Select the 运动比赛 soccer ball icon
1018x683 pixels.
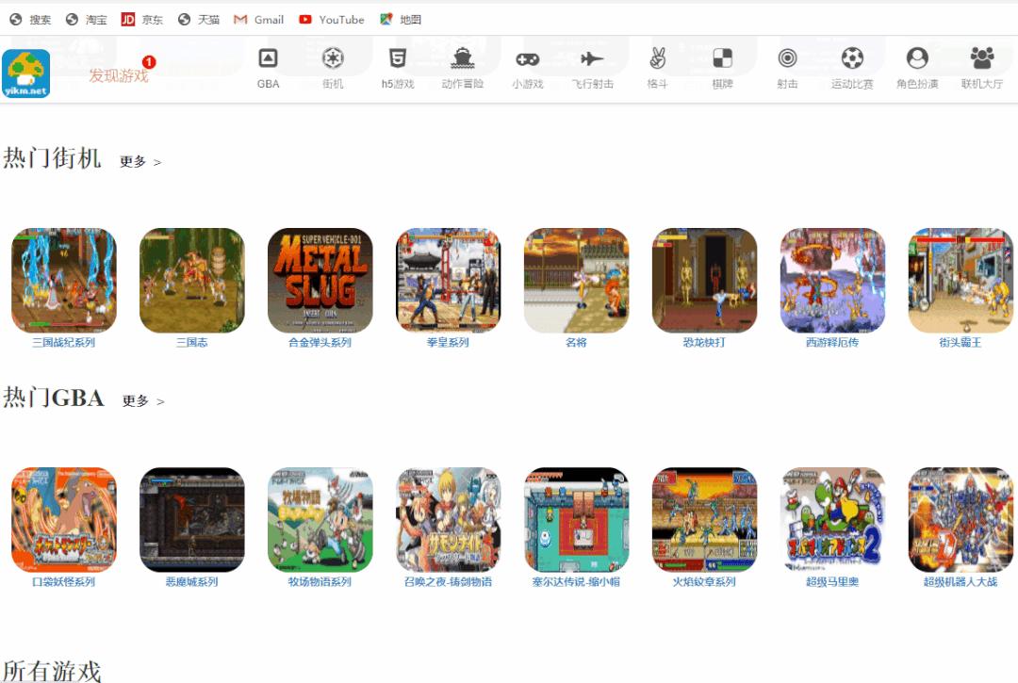pos(852,58)
